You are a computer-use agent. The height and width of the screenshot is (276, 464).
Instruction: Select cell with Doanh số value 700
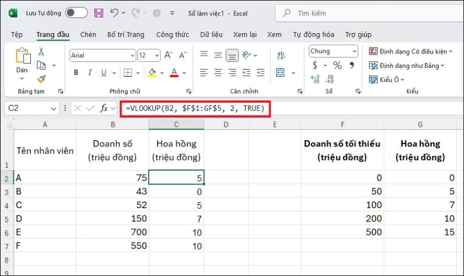113,232
